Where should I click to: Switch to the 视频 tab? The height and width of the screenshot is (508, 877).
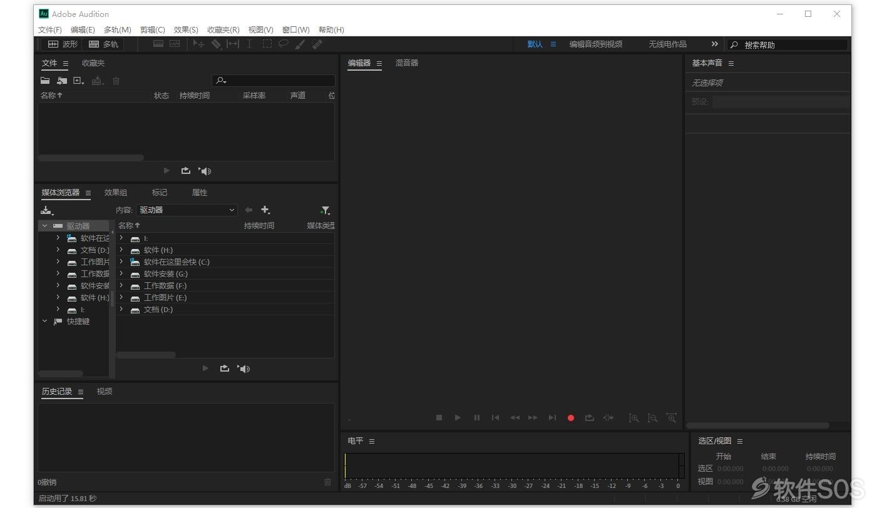coord(105,392)
